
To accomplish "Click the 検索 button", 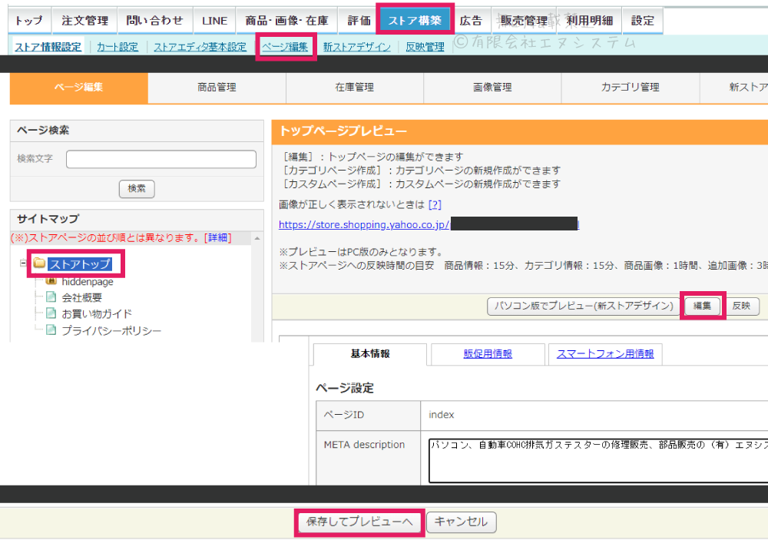I will tap(137, 188).
